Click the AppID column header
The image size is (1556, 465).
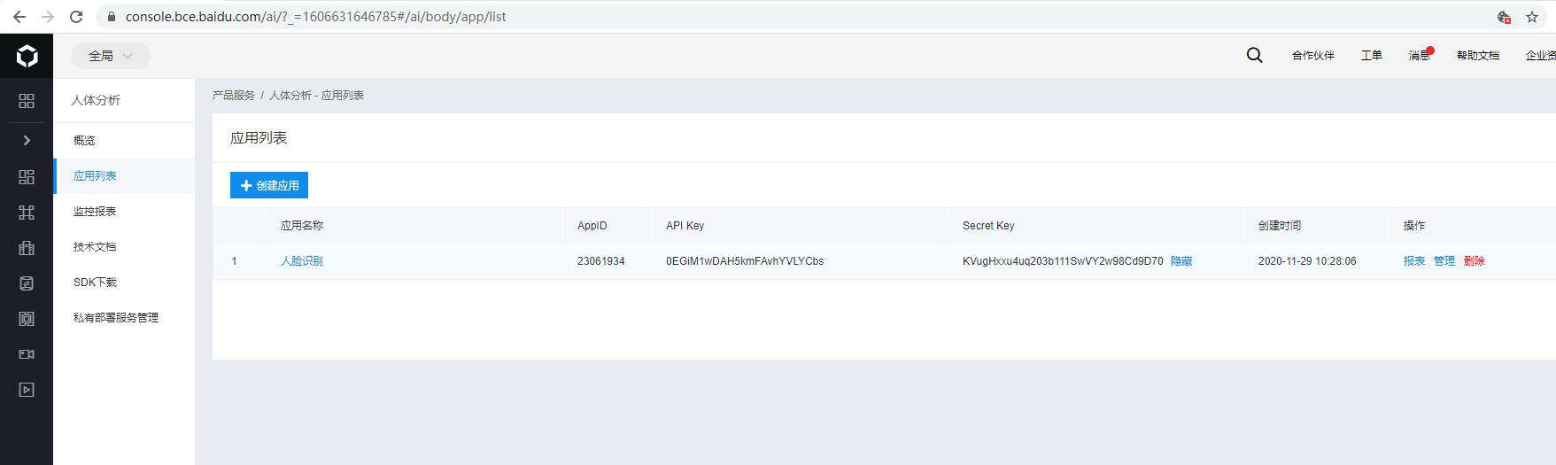coord(592,226)
